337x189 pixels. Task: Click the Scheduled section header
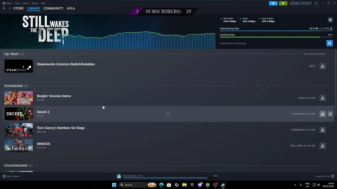[16, 86]
